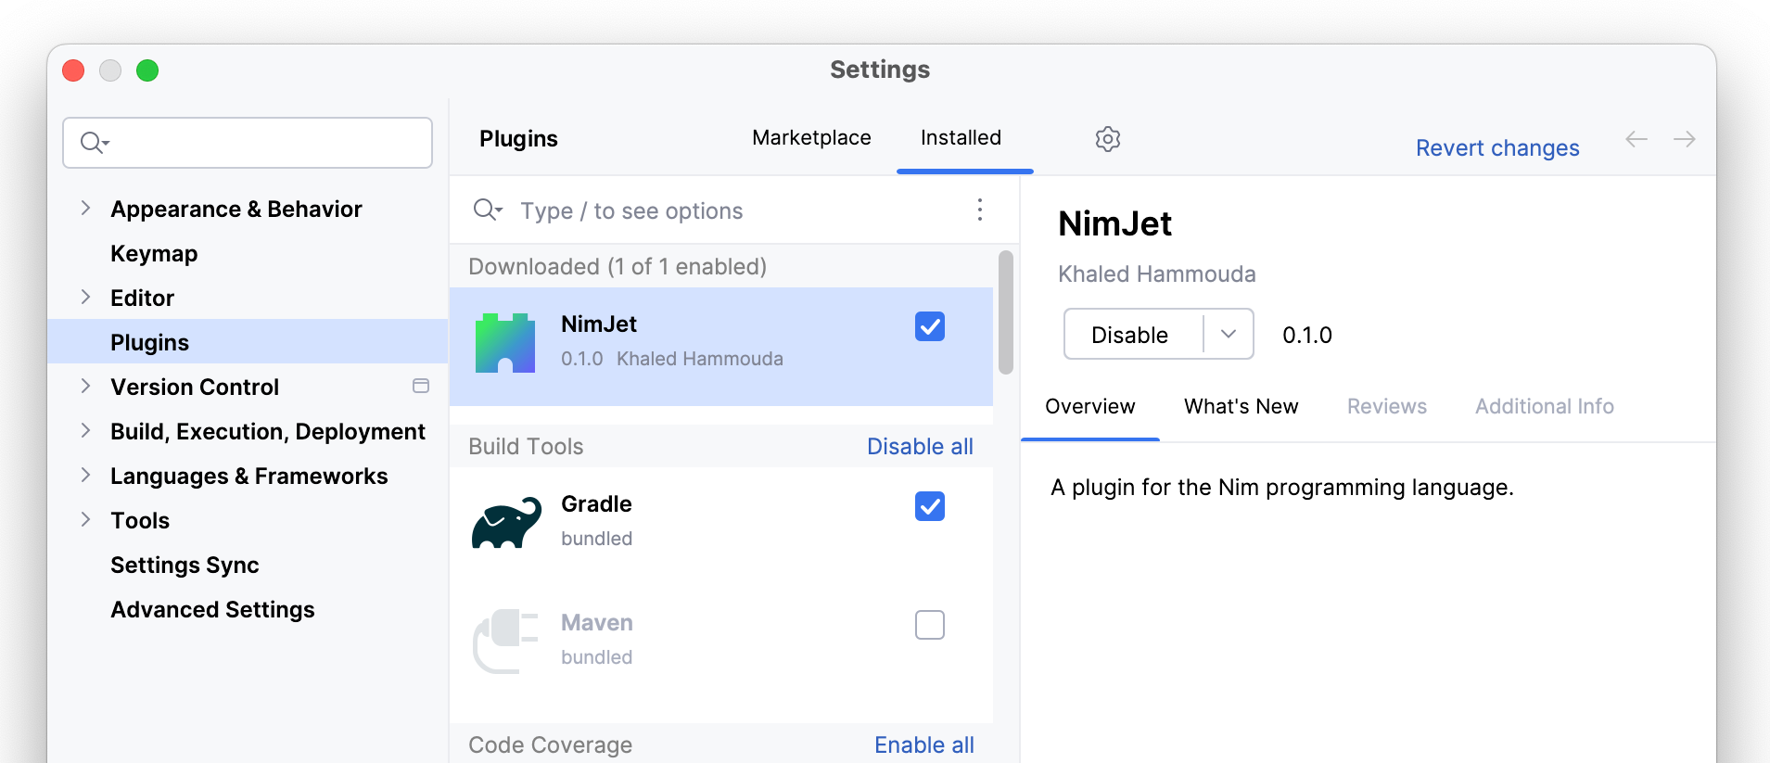1770x763 pixels.
Task: Click Enable all for Code Coverage
Action: point(923,745)
